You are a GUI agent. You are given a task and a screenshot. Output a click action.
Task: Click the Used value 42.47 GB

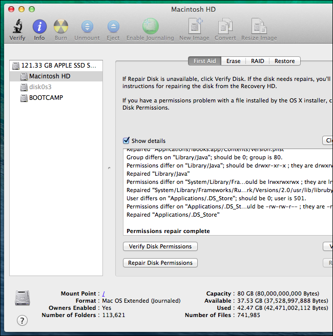(282, 308)
